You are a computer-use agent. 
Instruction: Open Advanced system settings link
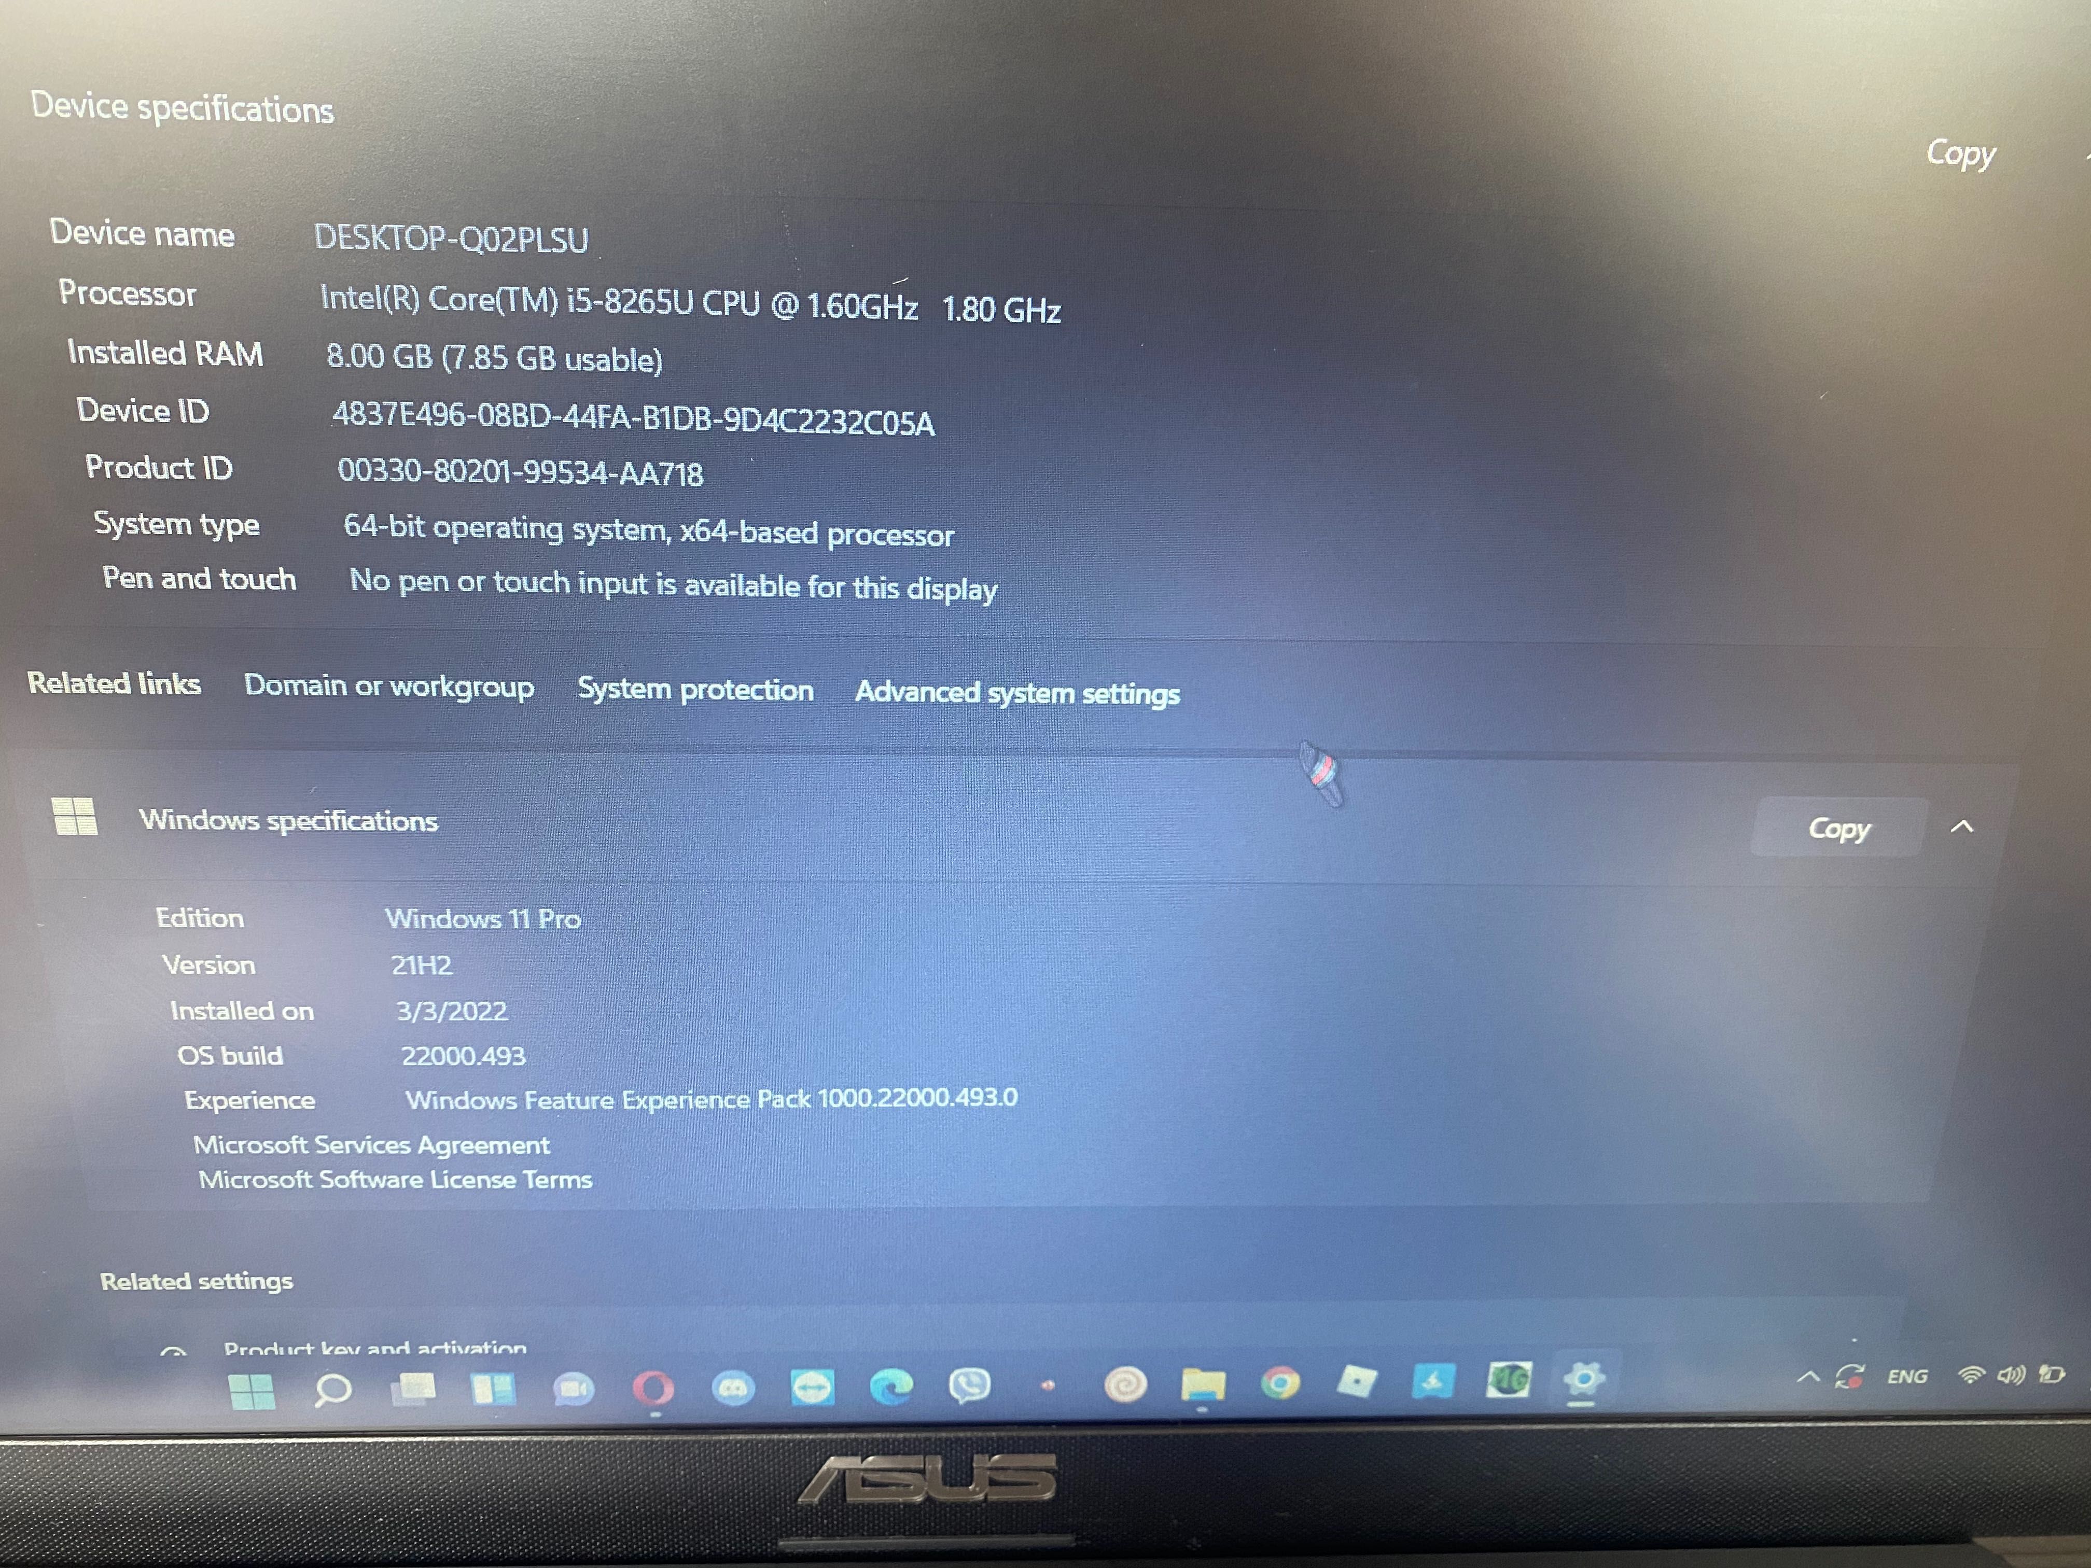point(1016,692)
